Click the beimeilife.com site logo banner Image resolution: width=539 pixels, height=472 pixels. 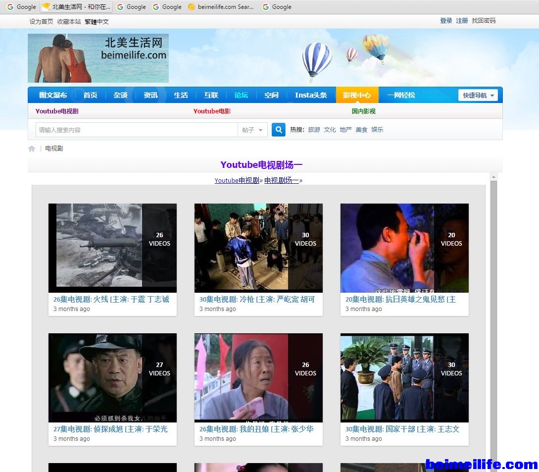98,58
